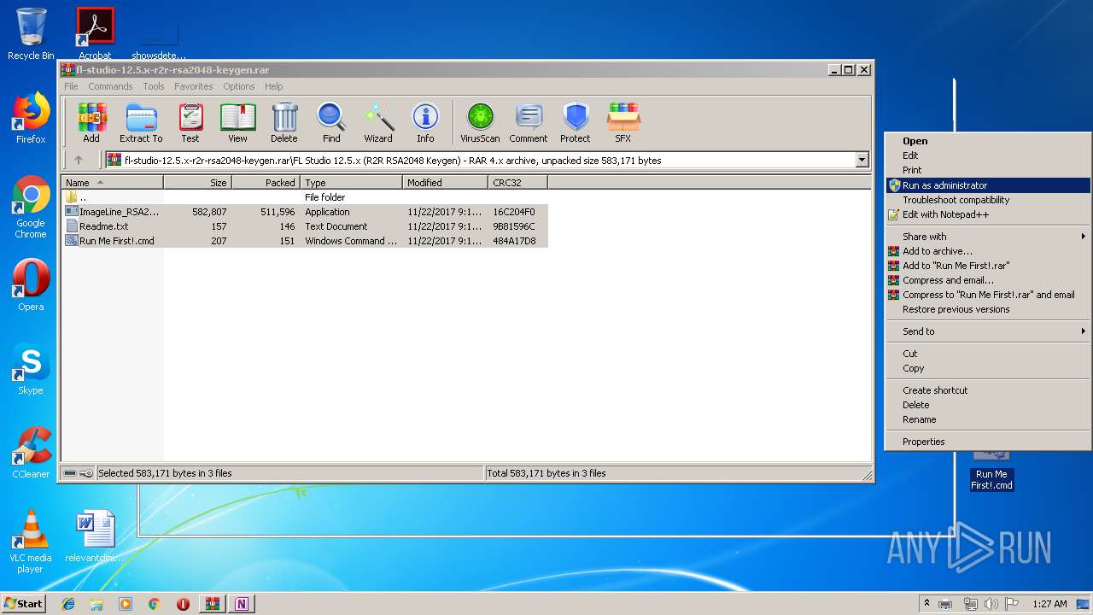Choose Compress and email...
Image resolution: width=1093 pixels, height=615 pixels.
(x=988, y=280)
